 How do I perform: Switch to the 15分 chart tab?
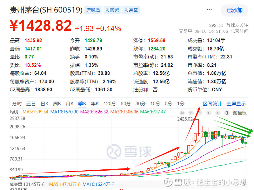[155, 104]
